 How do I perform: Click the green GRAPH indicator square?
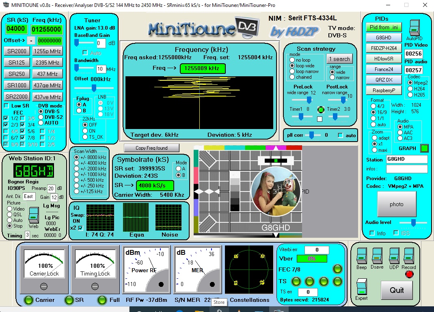(424, 148)
